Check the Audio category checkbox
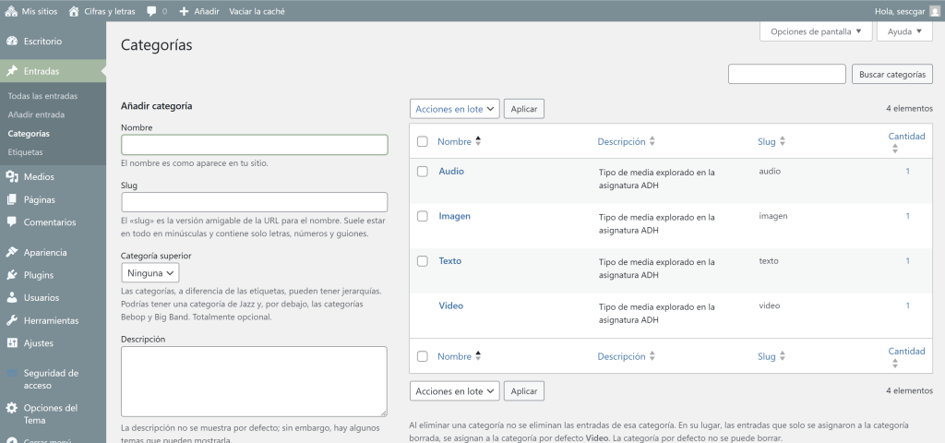945x443 pixels. [x=423, y=172]
